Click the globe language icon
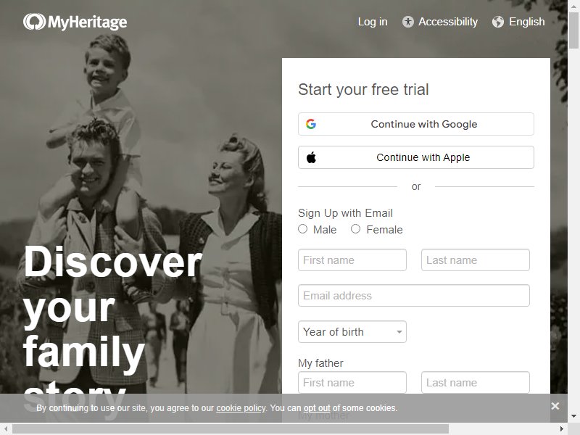580x435 pixels. [498, 22]
